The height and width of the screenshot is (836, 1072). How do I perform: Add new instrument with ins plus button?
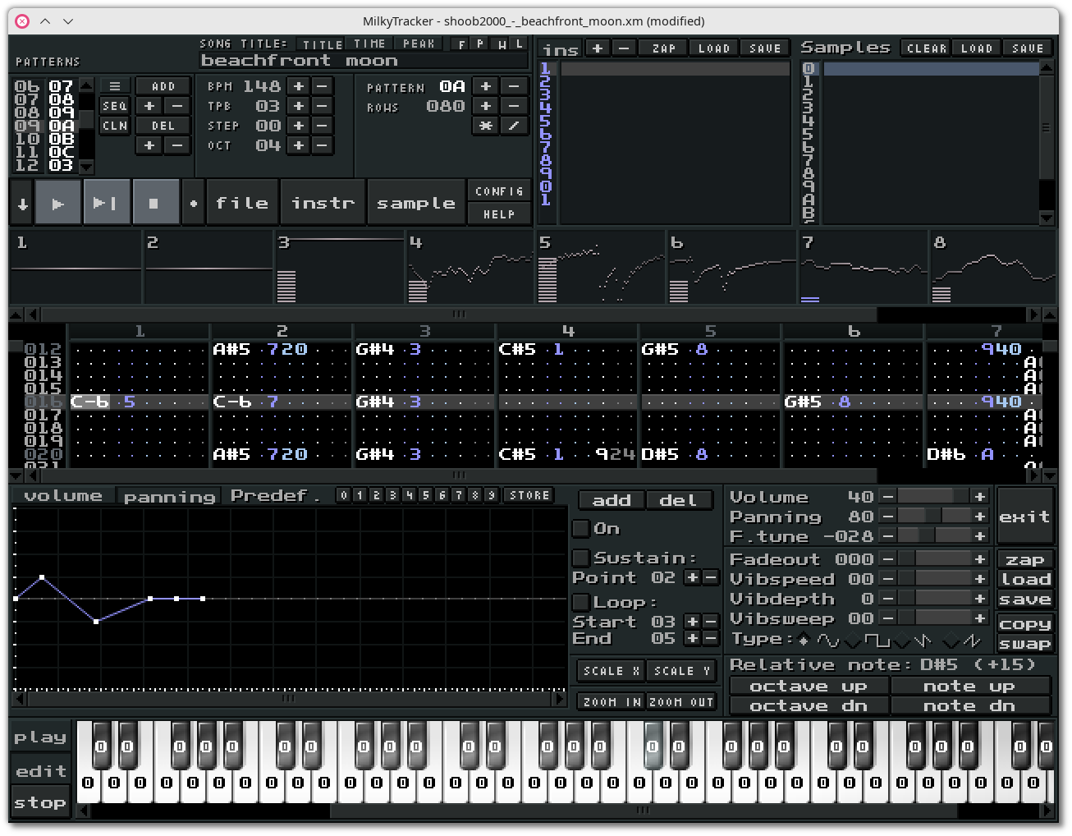coord(598,48)
